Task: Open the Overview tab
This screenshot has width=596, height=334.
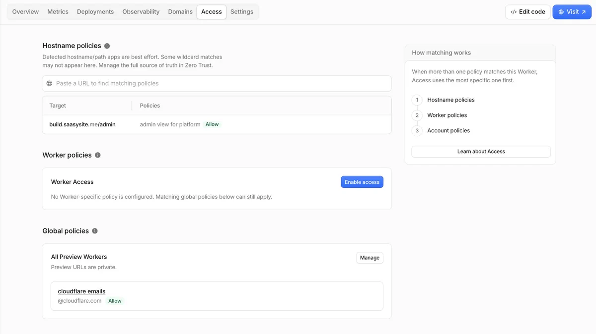Action: pyautogui.click(x=25, y=12)
